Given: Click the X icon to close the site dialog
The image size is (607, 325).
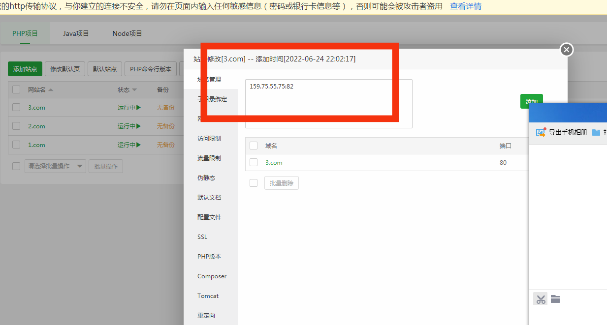Looking at the screenshot, I should click(x=566, y=50).
